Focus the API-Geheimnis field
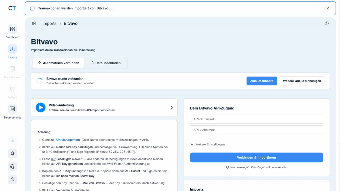The height and width of the screenshot is (191, 340). point(256,130)
